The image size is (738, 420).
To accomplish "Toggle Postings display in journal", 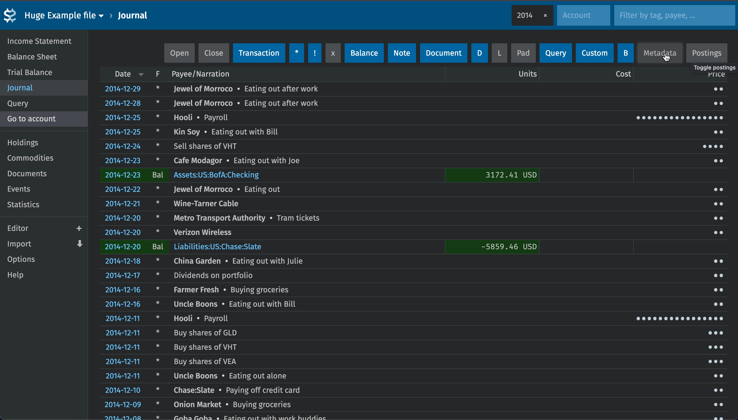I will 706,53.
